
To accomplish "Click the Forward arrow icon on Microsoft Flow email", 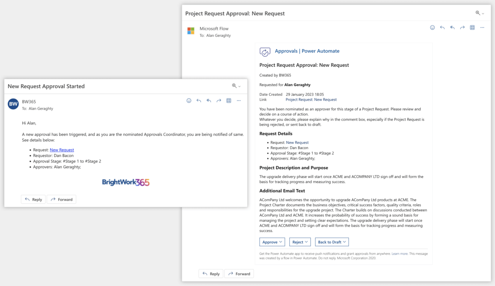I will click(x=462, y=27).
